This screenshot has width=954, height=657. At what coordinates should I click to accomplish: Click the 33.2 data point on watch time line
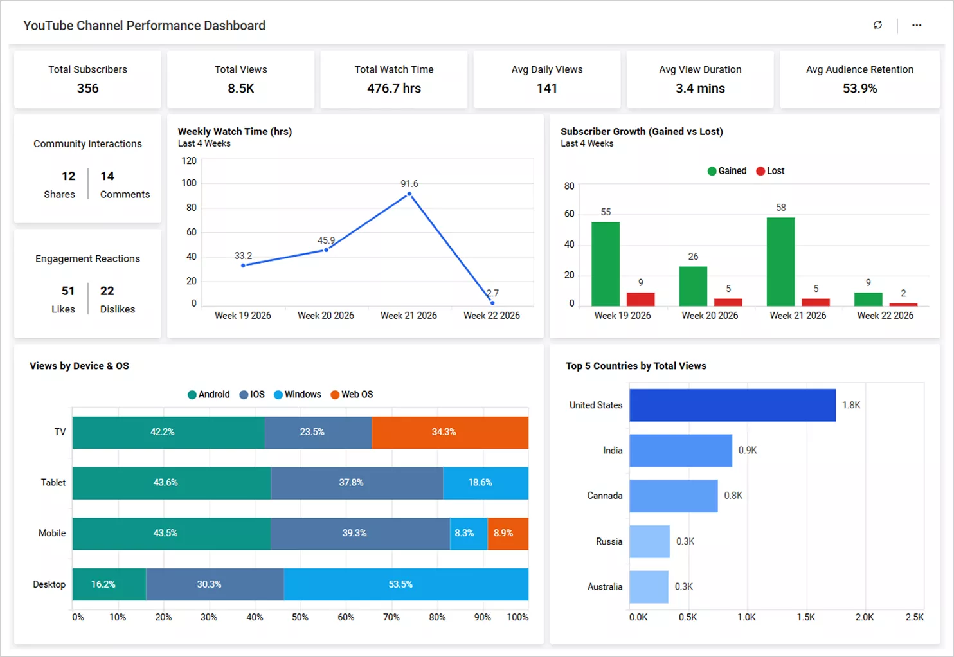tap(243, 265)
